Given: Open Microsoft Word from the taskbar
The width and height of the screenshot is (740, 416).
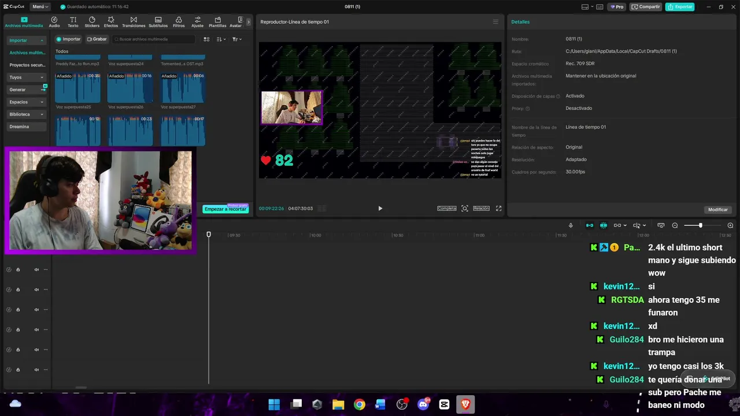Looking at the screenshot, I should click(380, 404).
